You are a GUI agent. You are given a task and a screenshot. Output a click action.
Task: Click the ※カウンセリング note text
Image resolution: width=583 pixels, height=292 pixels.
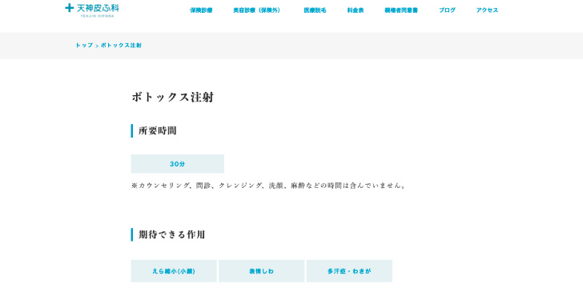click(x=268, y=186)
